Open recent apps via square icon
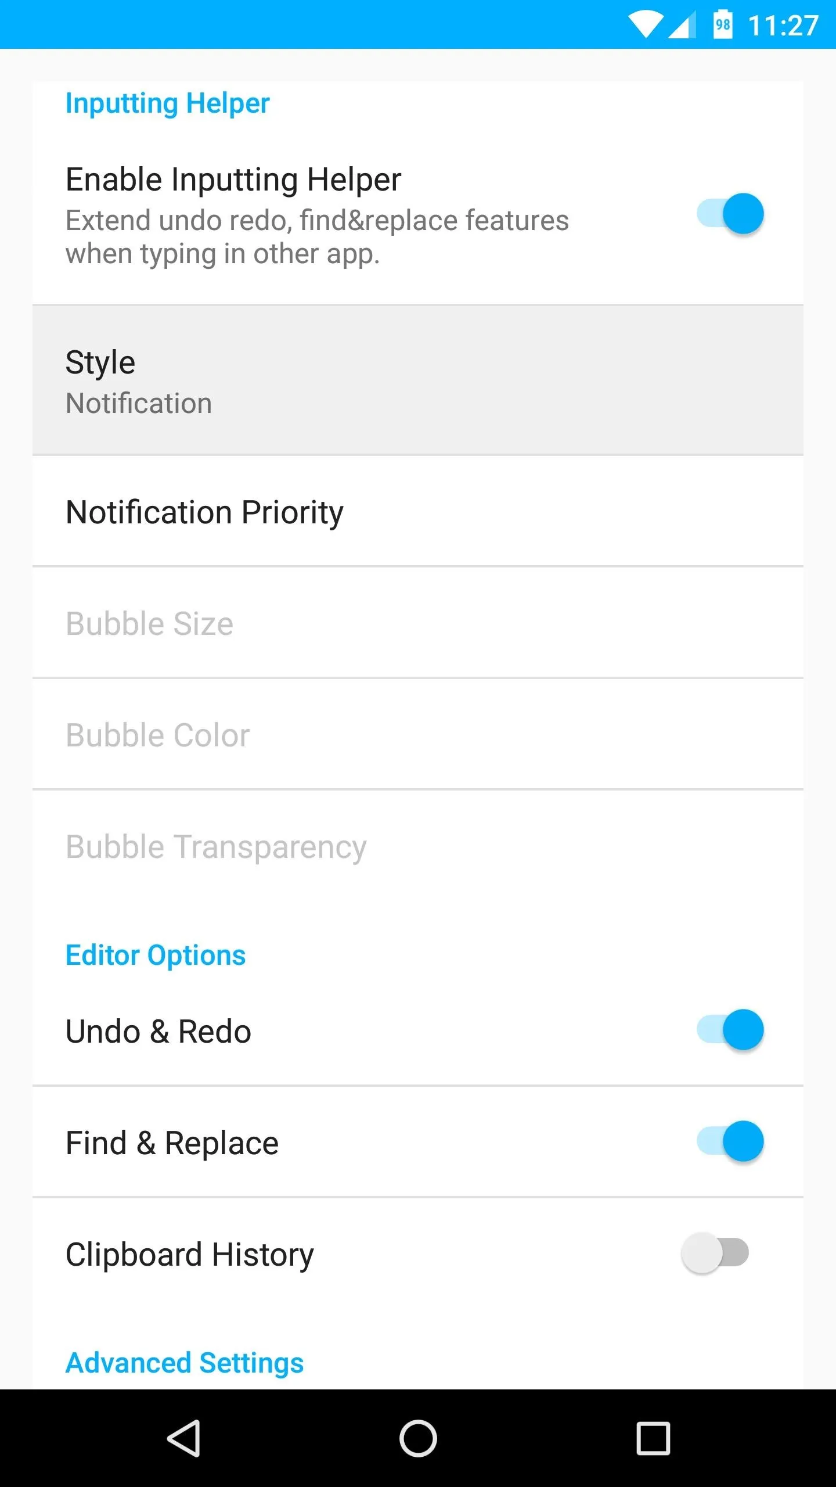Image resolution: width=836 pixels, height=1487 pixels. pos(653,1438)
